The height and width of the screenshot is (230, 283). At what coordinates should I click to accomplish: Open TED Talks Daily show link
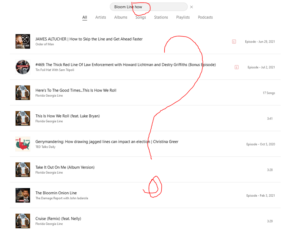pos(46,147)
